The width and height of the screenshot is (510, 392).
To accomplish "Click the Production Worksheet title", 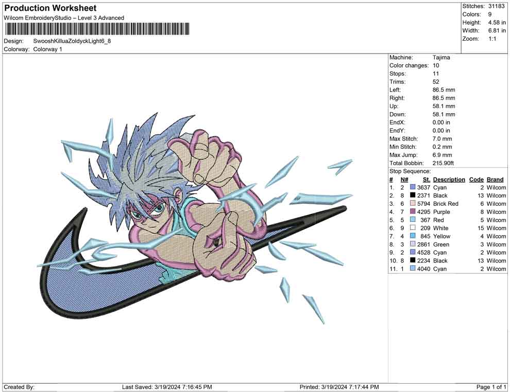I will 50,8.
